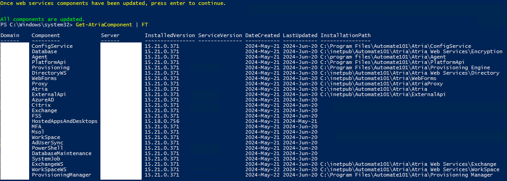This screenshot has width=507, height=181.
Task: Click the Domain column header
Action: (x=10, y=35)
